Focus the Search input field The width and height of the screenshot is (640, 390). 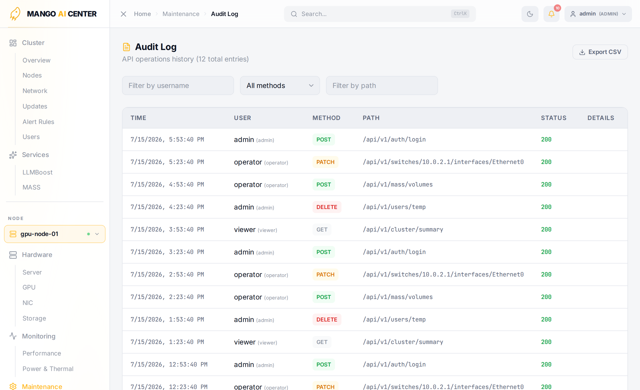[x=380, y=14]
